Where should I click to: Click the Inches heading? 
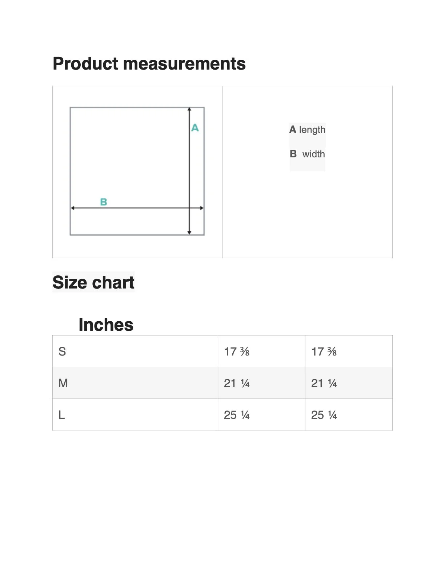(x=106, y=325)
